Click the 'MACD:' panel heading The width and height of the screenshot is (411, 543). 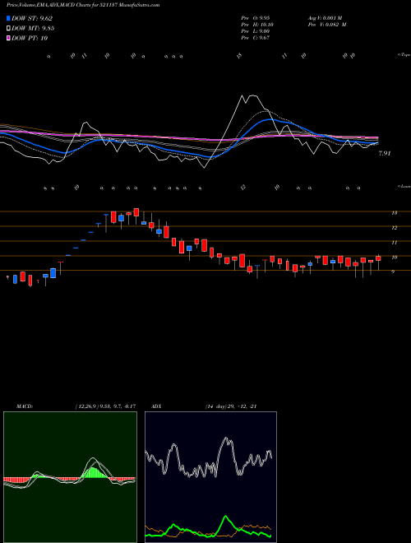click(x=24, y=406)
